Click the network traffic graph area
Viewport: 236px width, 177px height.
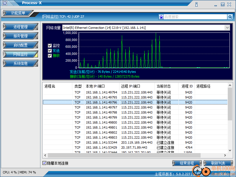tap(154, 50)
